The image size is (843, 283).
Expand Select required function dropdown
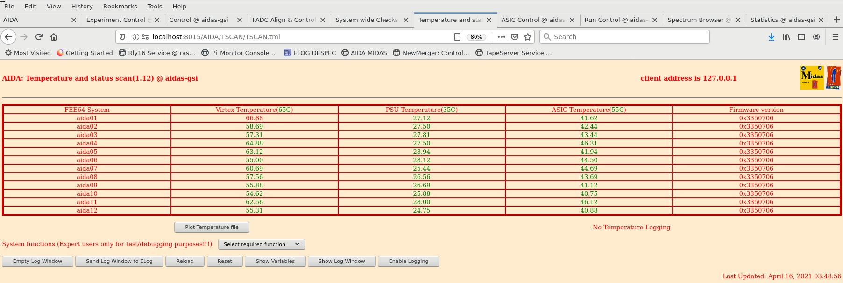click(261, 244)
